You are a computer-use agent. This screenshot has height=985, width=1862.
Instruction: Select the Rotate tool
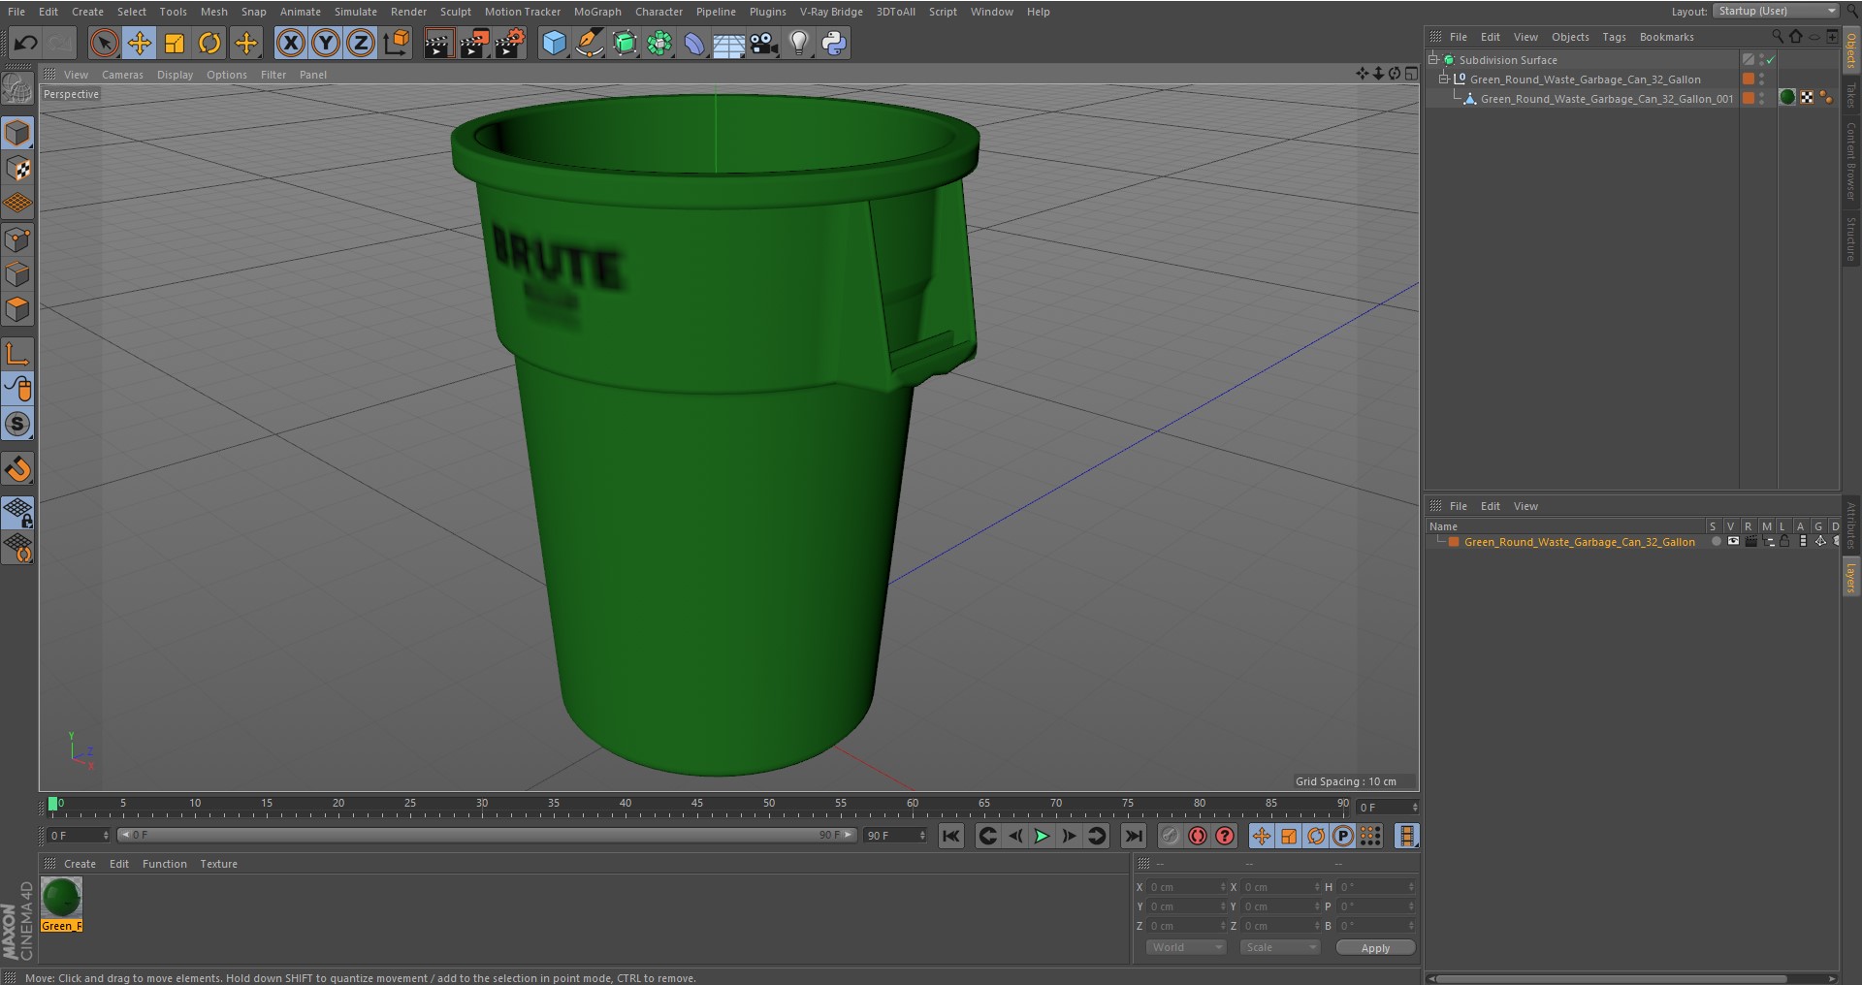pos(209,43)
